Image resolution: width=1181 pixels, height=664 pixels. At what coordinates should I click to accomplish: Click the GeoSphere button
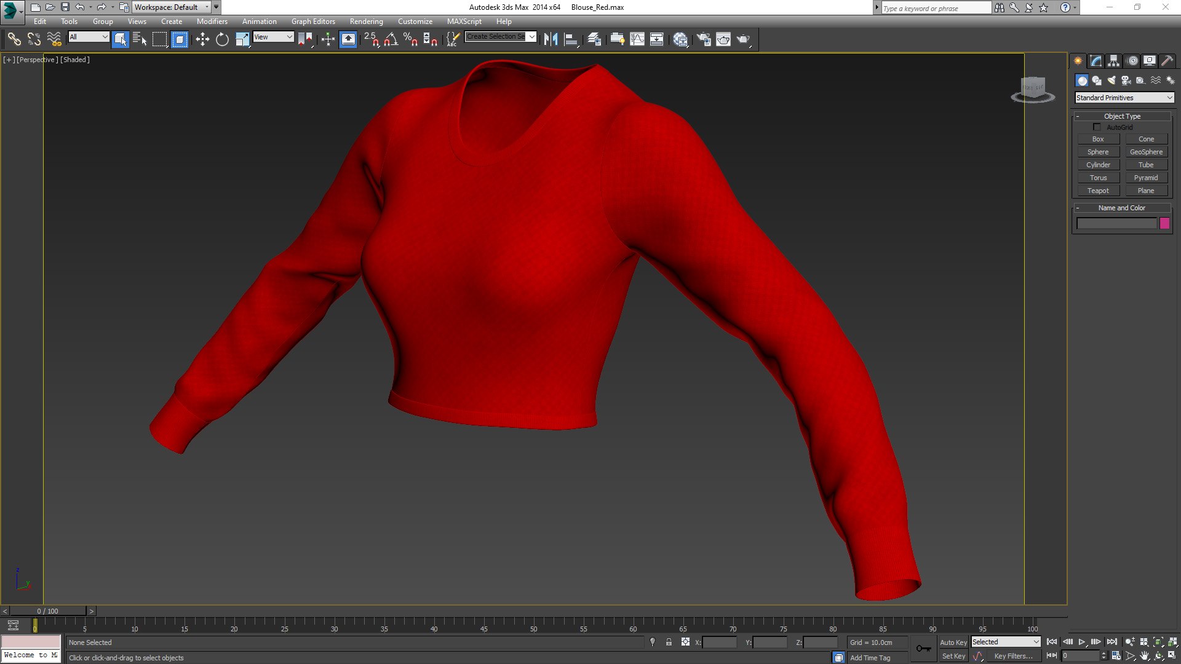(x=1146, y=152)
